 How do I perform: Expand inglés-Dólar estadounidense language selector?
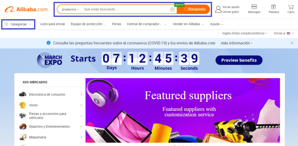(x=245, y=33)
